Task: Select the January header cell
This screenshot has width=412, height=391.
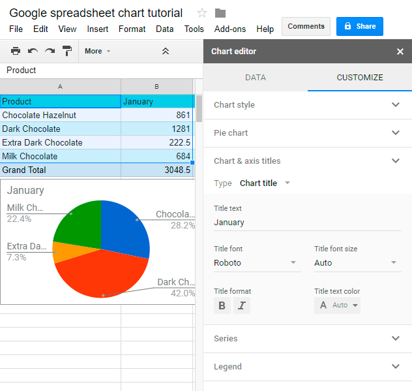Action: pyautogui.click(x=157, y=101)
